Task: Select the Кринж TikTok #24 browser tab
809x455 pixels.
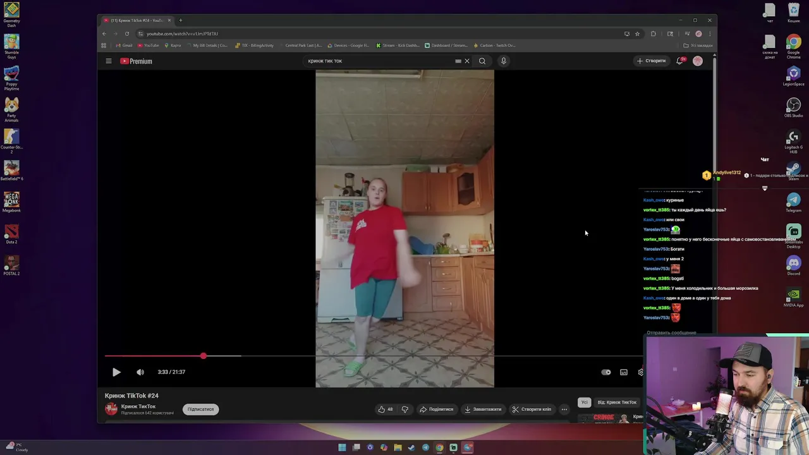Action: pos(137,20)
